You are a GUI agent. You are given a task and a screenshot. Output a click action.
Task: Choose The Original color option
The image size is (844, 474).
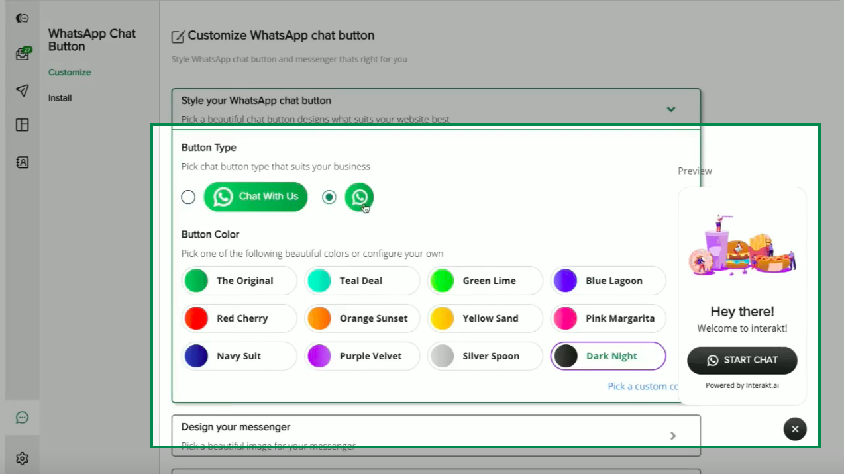point(239,281)
